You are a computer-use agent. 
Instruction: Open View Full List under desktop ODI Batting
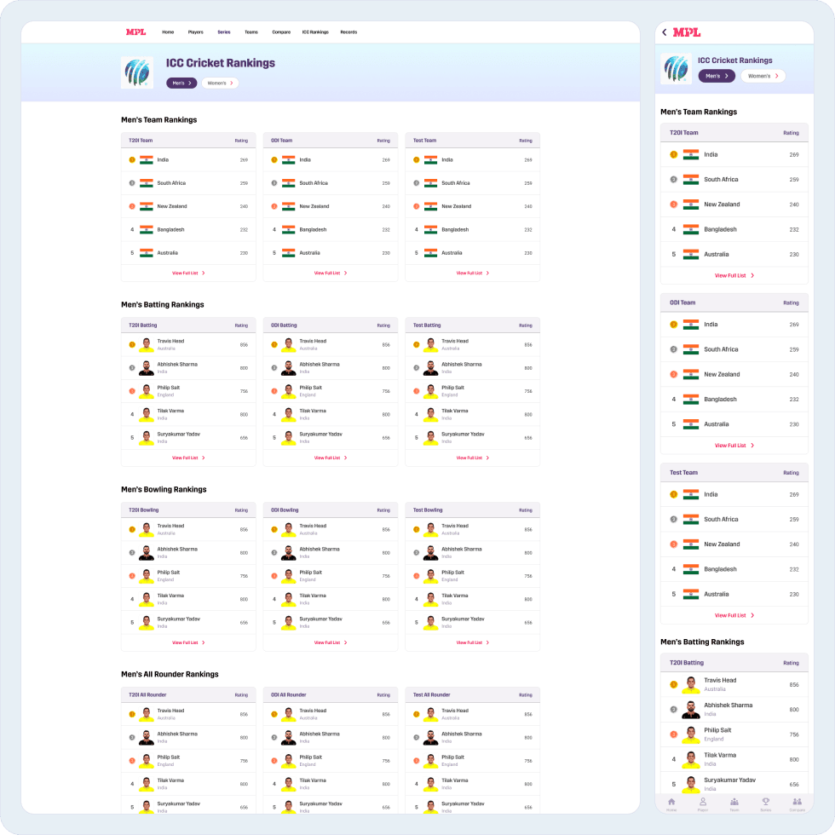(331, 458)
